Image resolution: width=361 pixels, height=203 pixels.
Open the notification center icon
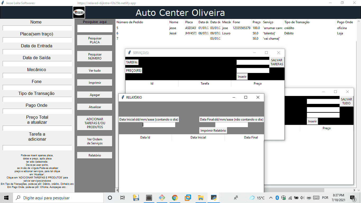click(x=353, y=198)
